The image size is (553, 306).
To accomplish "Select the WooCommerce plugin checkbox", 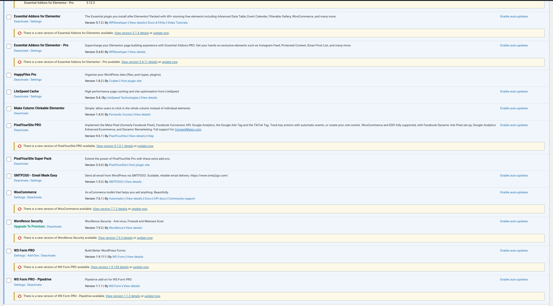I will pyautogui.click(x=9, y=193).
